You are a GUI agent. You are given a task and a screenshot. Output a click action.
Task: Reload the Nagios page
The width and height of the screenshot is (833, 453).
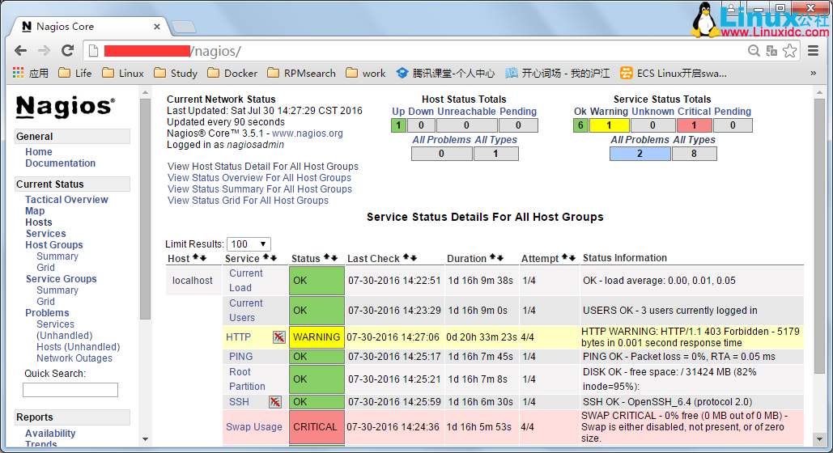click(67, 51)
